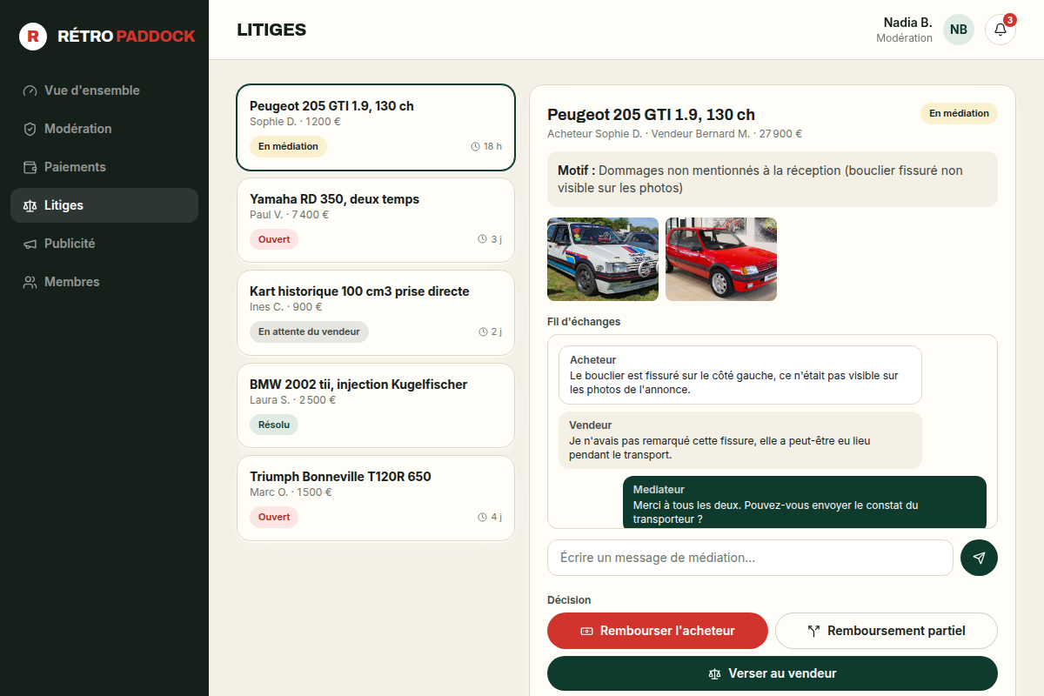Open Publicité in sidebar
Viewport: 1044px width, 696px height.
tap(104, 244)
